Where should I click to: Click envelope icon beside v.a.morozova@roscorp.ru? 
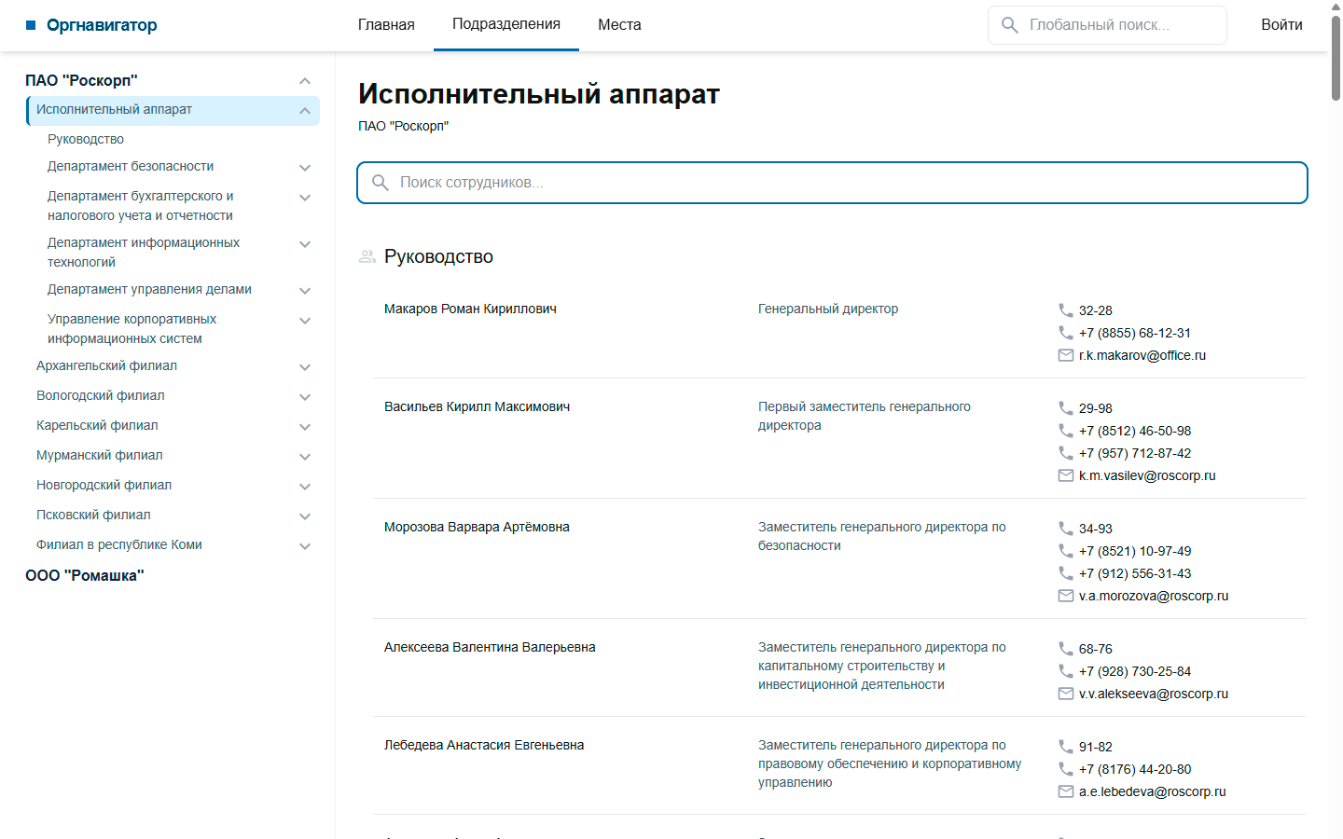[x=1066, y=596]
